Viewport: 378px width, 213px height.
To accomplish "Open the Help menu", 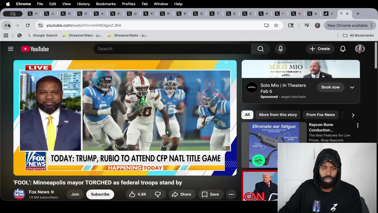I will (x=178, y=4).
